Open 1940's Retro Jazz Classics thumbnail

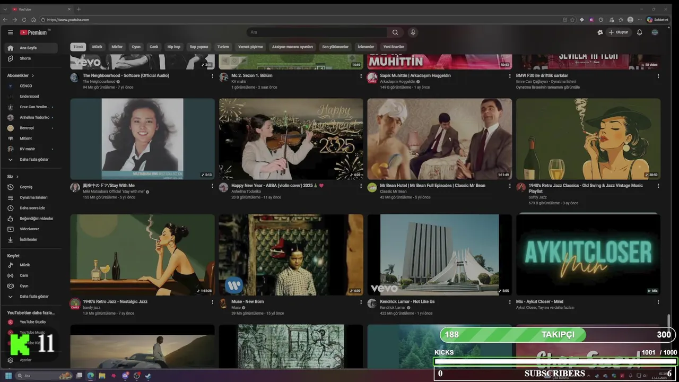point(588,138)
